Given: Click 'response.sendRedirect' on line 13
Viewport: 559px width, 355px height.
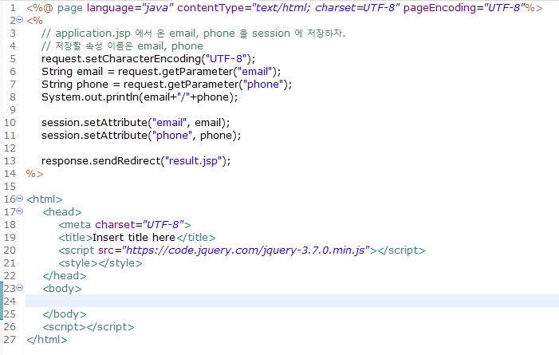Looking at the screenshot, I should tap(101, 161).
